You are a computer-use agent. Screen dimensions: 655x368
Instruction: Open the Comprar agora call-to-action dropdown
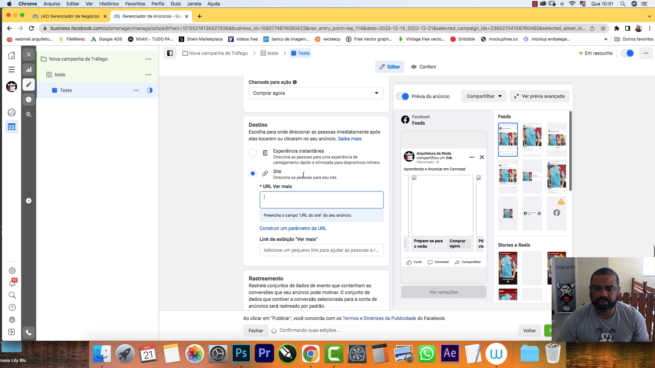pos(316,93)
